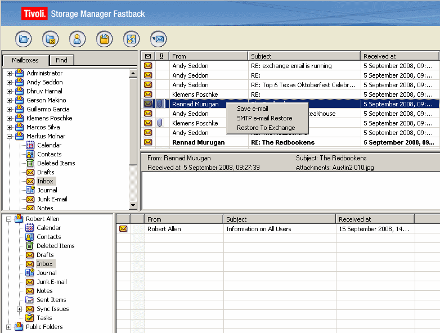Click paperclip icon on Klemens Poschke row

(x=160, y=123)
